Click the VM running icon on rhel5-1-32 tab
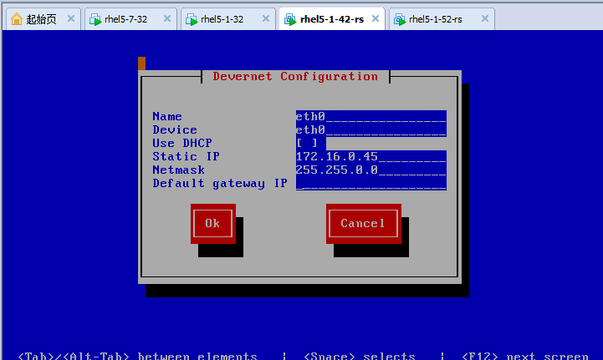 (x=192, y=19)
